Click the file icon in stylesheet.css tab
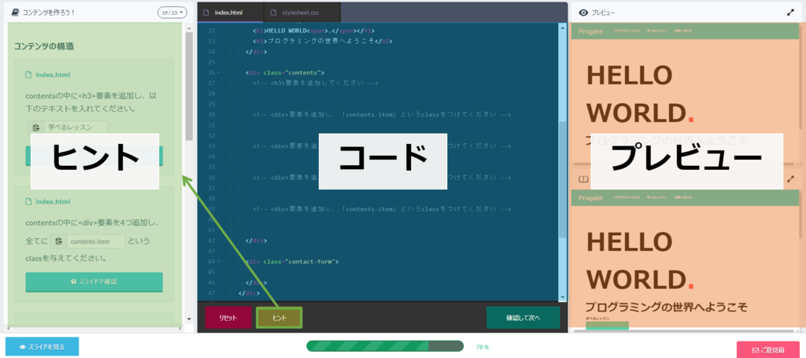 (x=272, y=13)
